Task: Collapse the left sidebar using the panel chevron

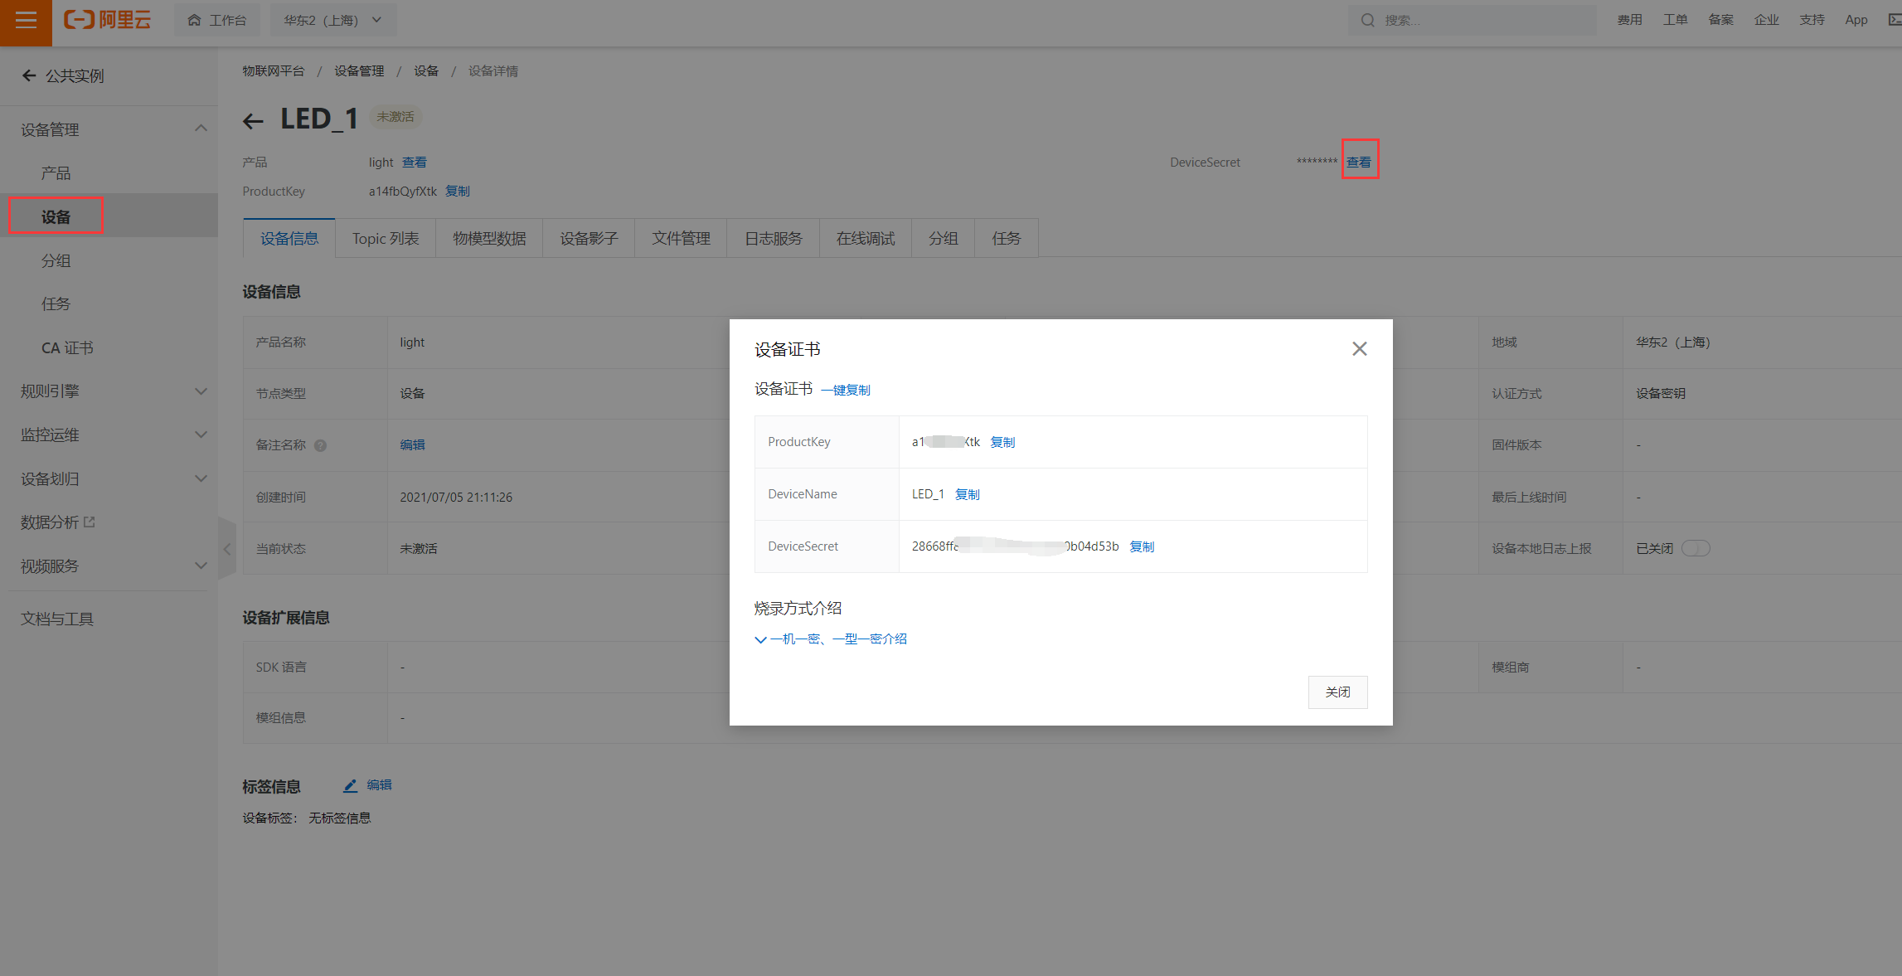Action: (226, 548)
